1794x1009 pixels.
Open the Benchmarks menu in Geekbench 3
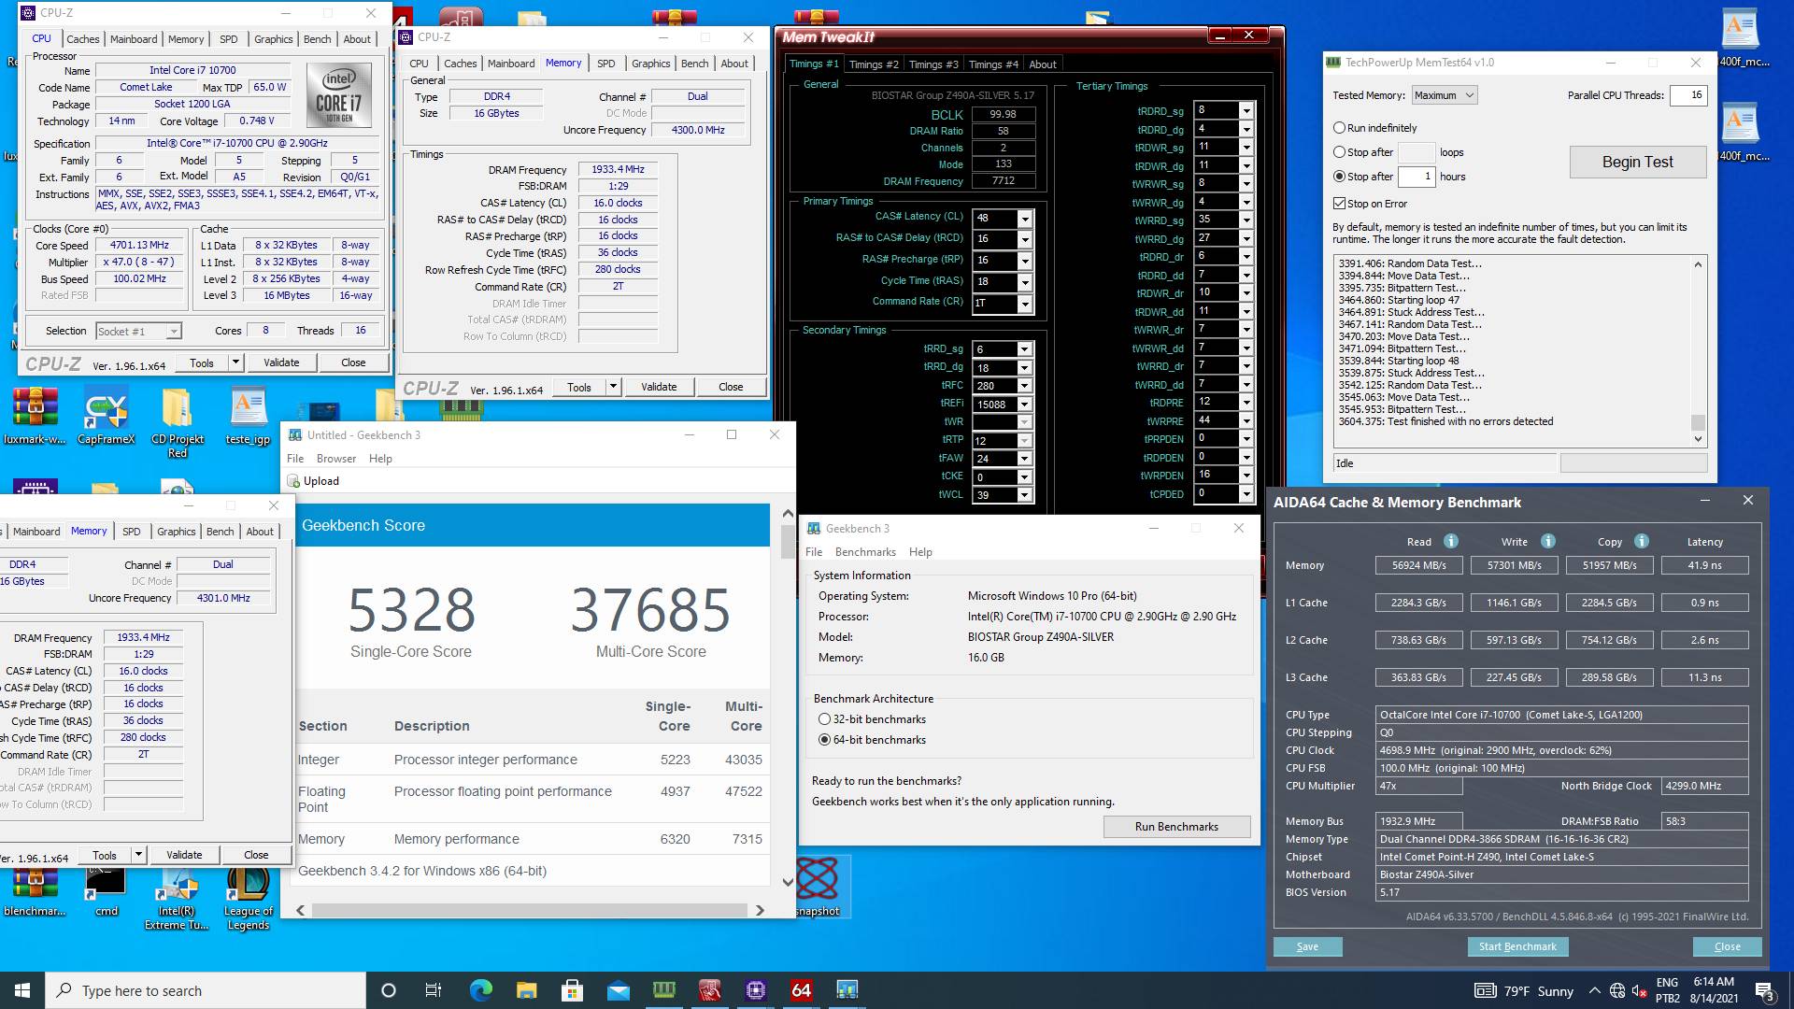pos(864,552)
